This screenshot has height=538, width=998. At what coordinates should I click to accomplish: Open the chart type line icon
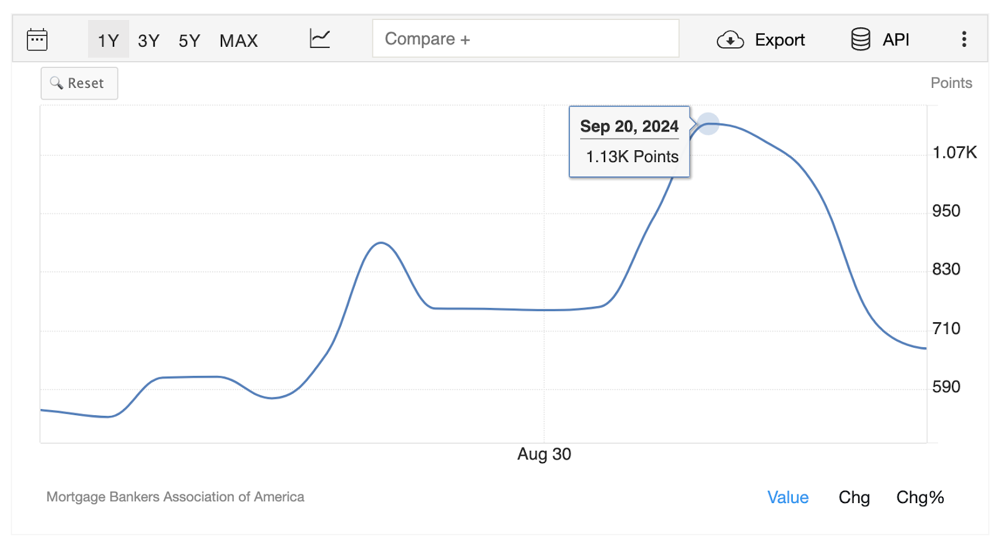point(320,39)
